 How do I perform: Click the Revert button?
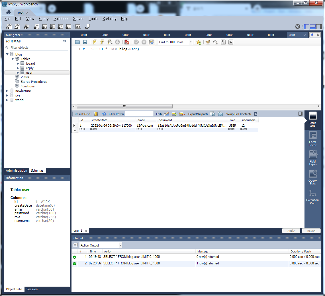click(311, 231)
